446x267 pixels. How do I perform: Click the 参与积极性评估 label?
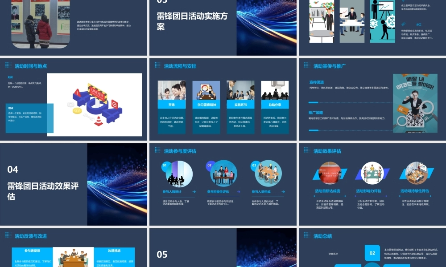[x=218, y=192]
